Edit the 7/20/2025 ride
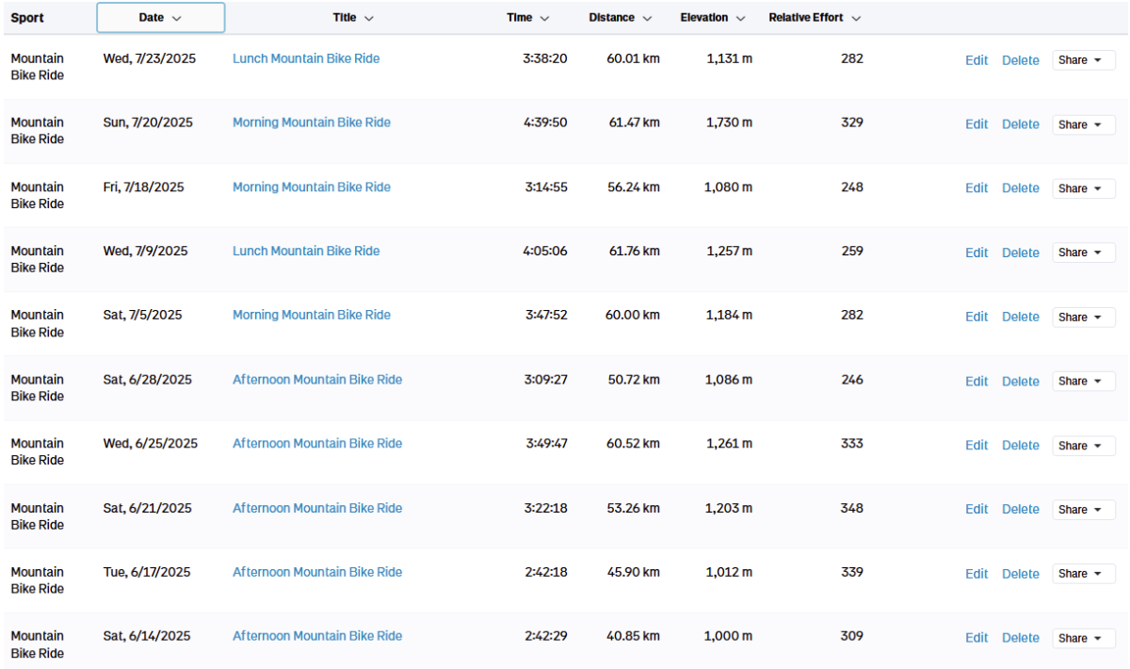Viewport: 1130px width, 669px height. 977,124
